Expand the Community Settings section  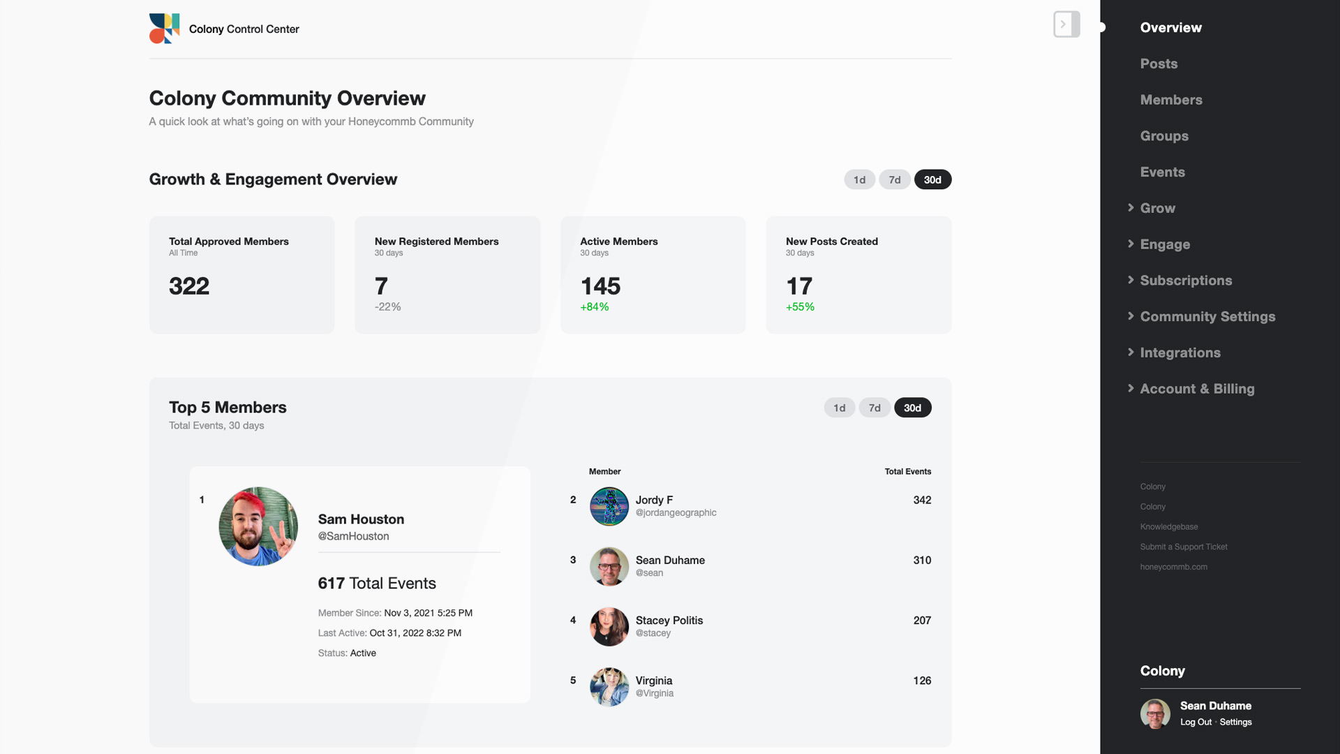[x=1207, y=316]
